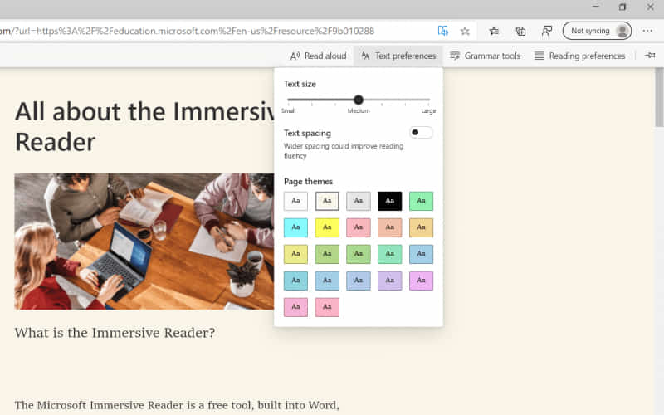Set text size to Large end of slider

tap(428, 100)
